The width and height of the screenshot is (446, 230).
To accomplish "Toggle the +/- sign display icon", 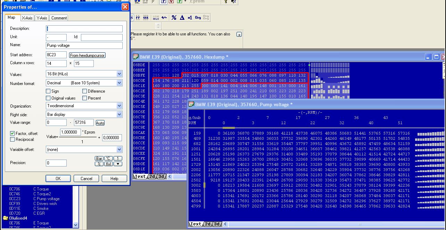I will (164, 18).
